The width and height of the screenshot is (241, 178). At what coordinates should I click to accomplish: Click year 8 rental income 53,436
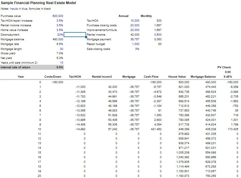[x=113, y=120]
